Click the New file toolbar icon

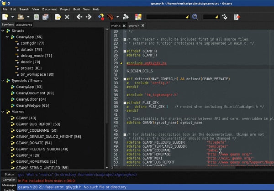[x=5, y=17]
